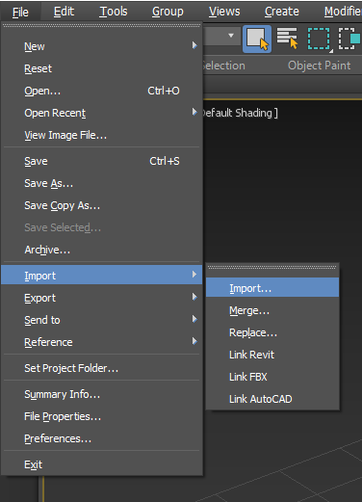Choose Reset from File menu

[102, 68]
